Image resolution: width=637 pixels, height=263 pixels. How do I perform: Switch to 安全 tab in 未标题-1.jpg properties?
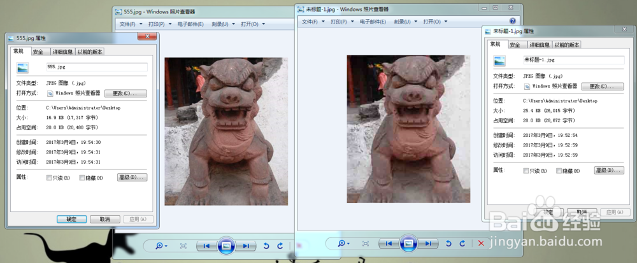tap(515, 45)
